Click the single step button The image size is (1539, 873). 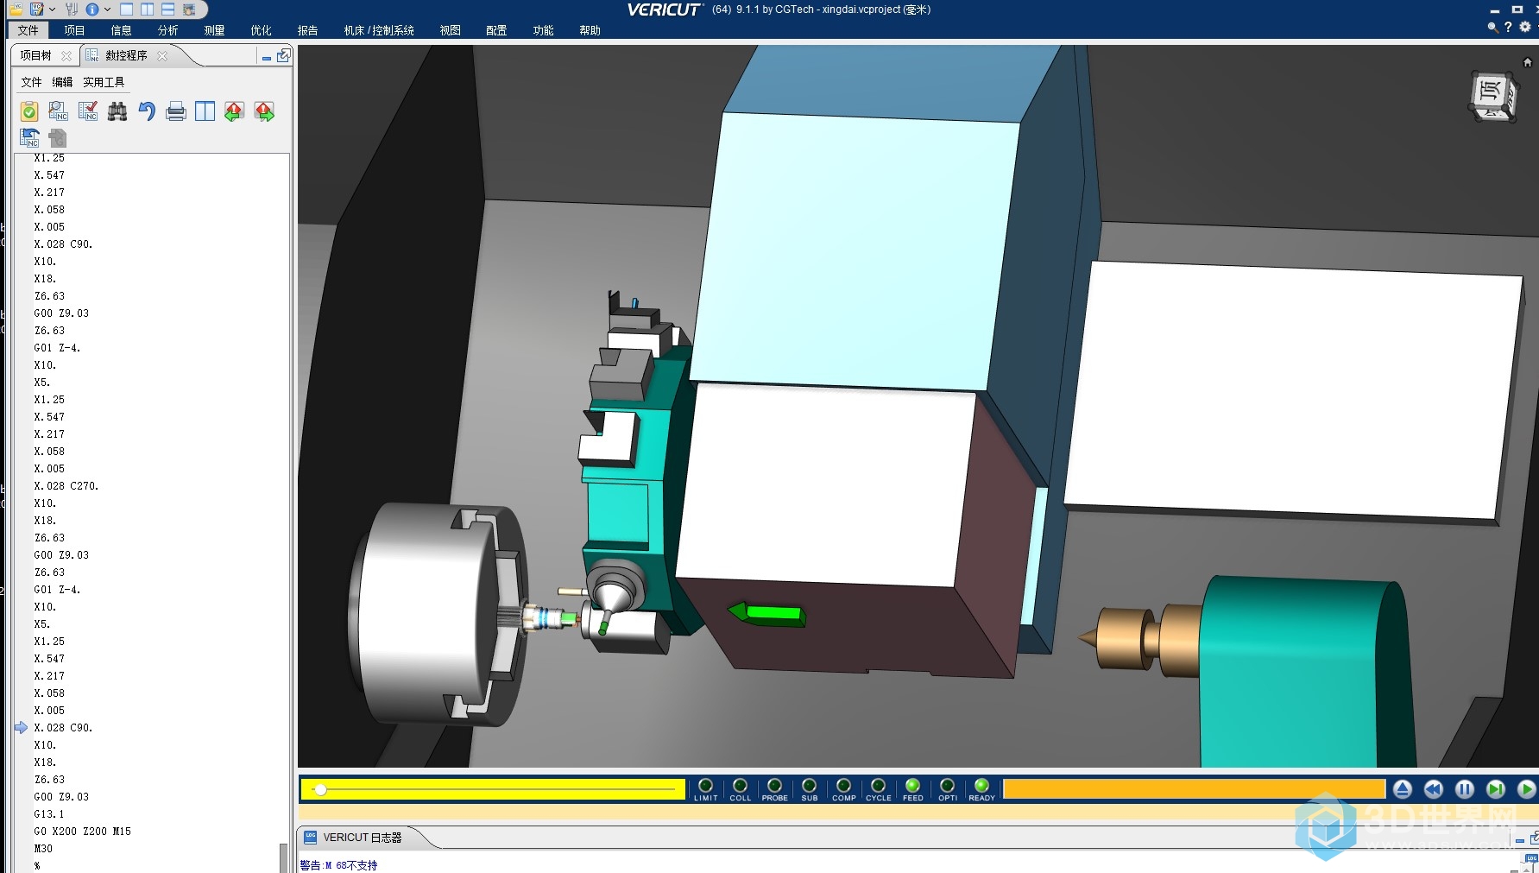pos(1496,789)
